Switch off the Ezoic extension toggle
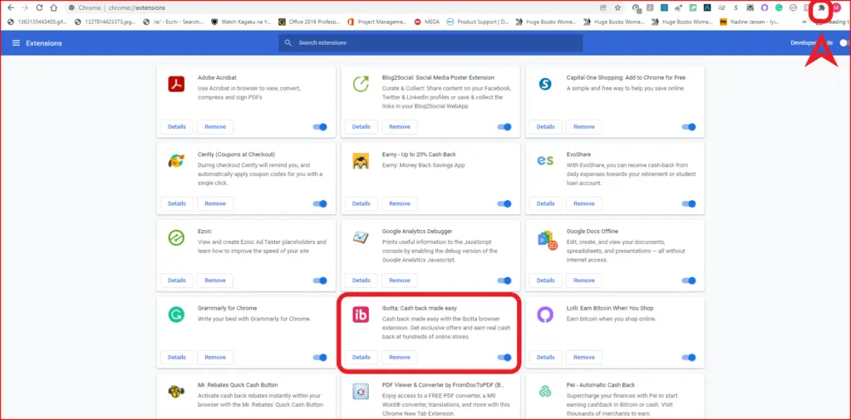This screenshot has height=420, width=851. (320, 281)
